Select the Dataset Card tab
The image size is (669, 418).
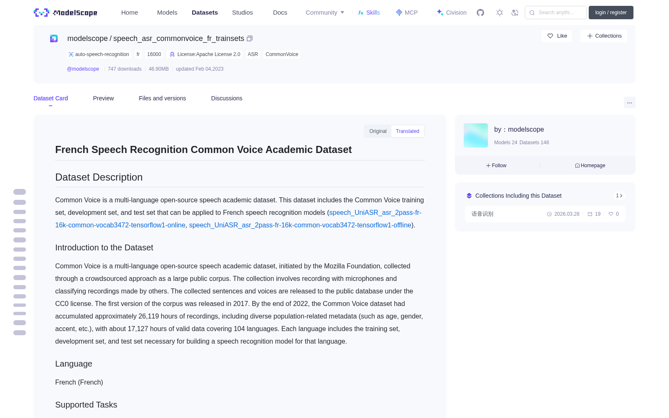[x=51, y=98]
